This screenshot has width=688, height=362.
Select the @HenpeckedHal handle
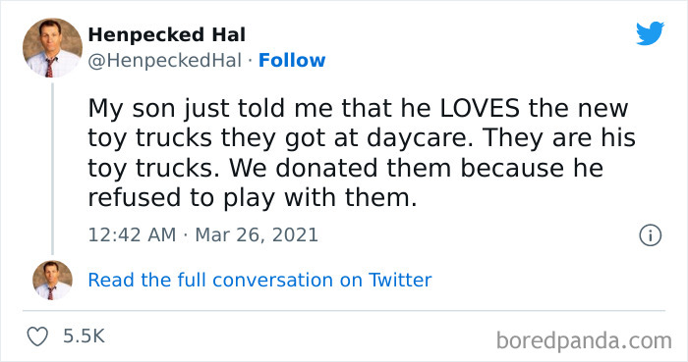tap(165, 61)
